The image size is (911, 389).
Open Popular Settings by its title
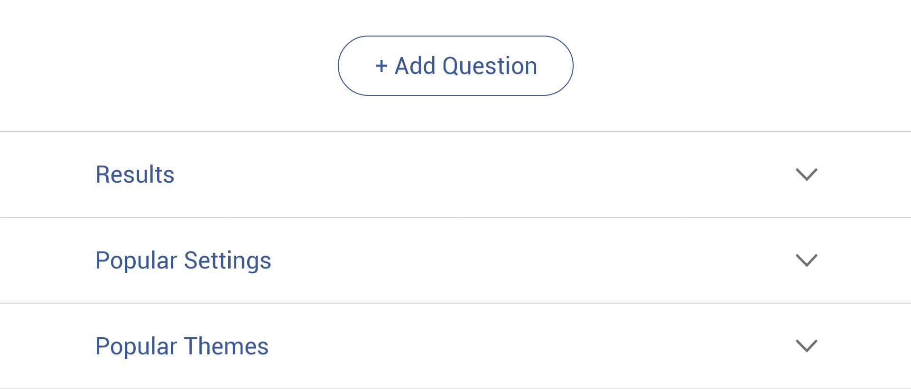pyautogui.click(x=183, y=260)
